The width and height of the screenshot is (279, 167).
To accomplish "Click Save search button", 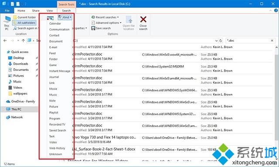I will (x=101, y=28).
